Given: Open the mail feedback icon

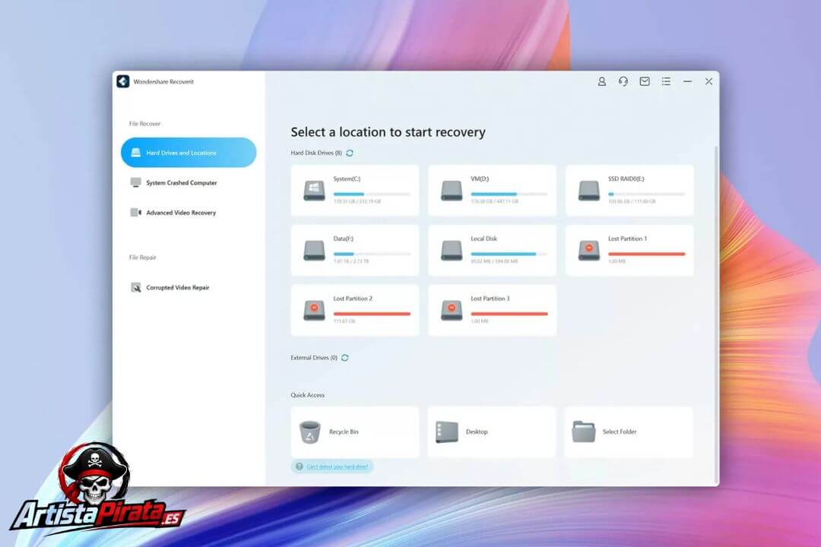Looking at the screenshot, I should pos(645,81).
